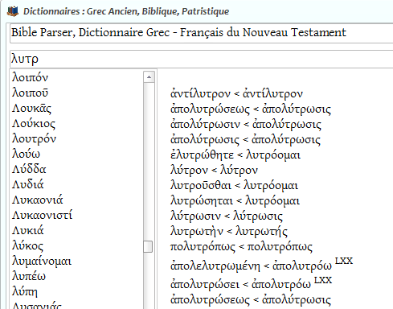393x309 pixels.
Task: Select λύκος in the word list
Action: point(27,246)
